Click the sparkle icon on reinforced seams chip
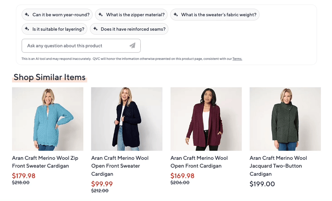 (96, 29)
